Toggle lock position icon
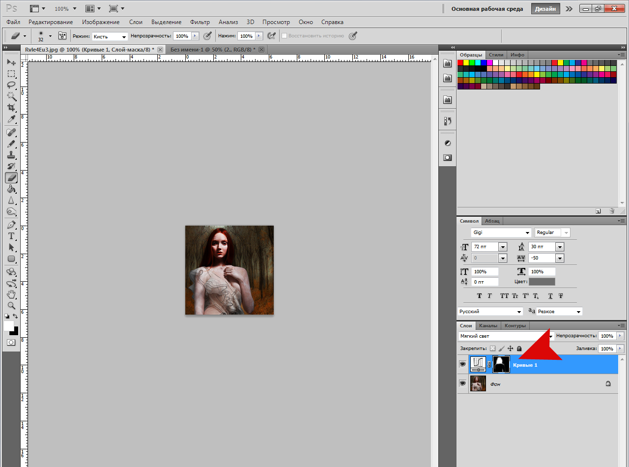 coord(511,349)
